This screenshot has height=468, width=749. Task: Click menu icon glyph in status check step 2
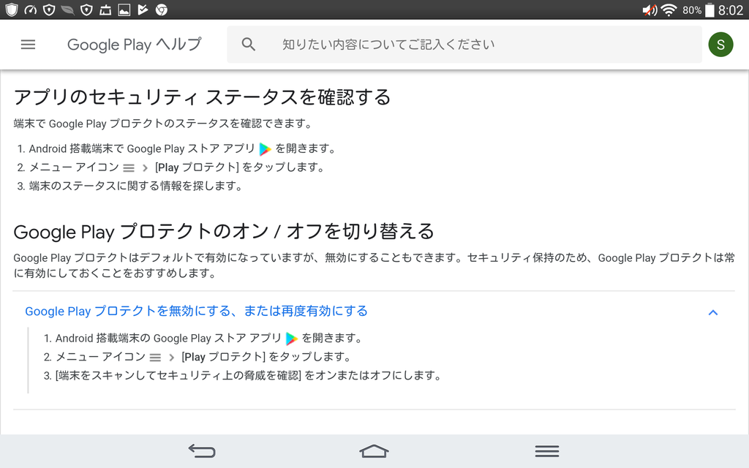point(129,167)
